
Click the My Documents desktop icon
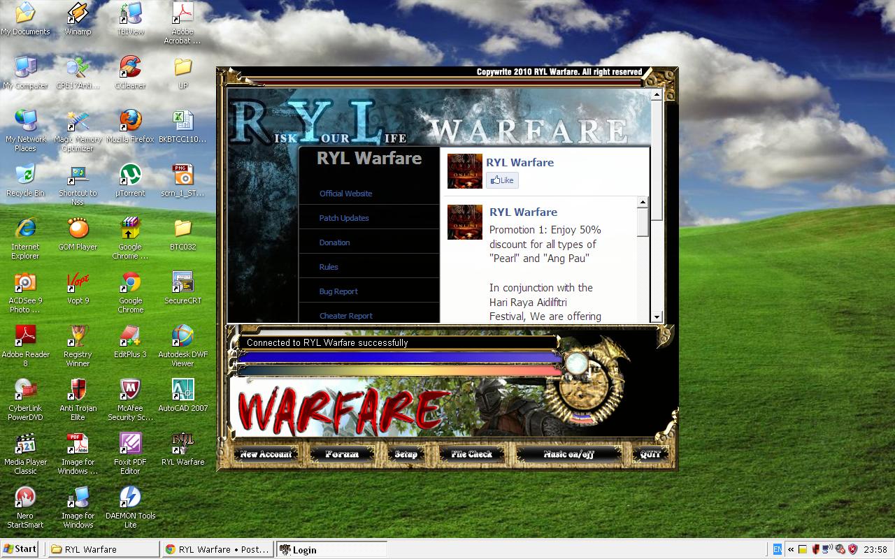25,19
